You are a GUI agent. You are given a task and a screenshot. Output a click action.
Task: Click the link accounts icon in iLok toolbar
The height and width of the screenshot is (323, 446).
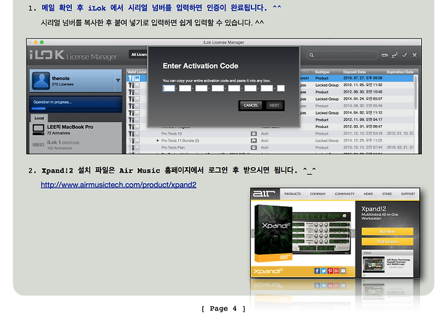click(x=395, y=55)
